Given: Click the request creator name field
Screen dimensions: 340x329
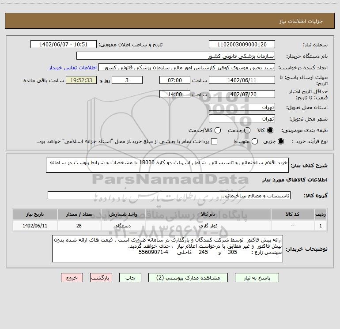Looking at the screenshot, I should tap(187, 68).
